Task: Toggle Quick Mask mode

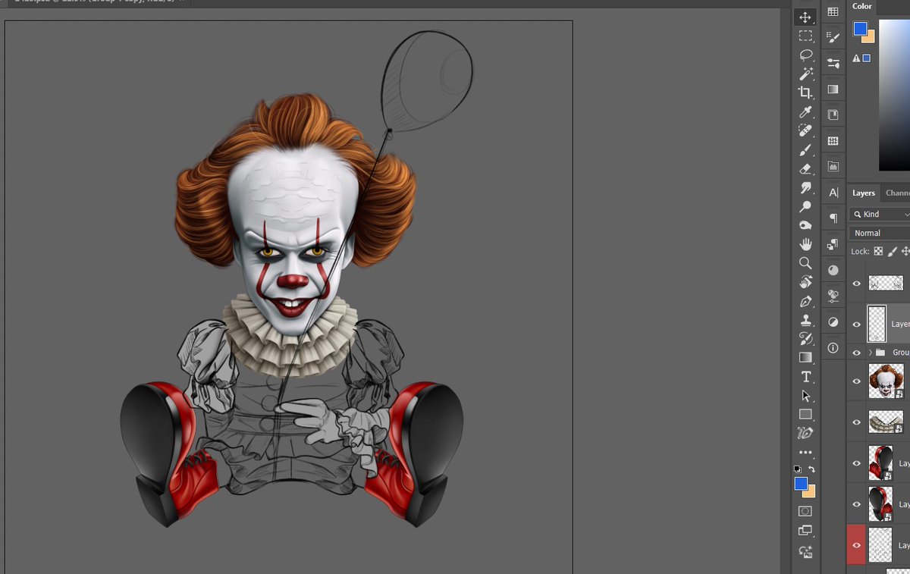Action: (x=805, y=512)
